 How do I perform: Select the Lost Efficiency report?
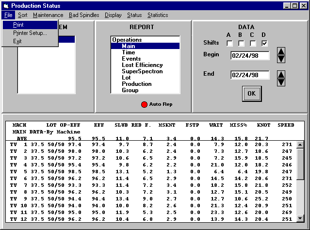(146, 65)
